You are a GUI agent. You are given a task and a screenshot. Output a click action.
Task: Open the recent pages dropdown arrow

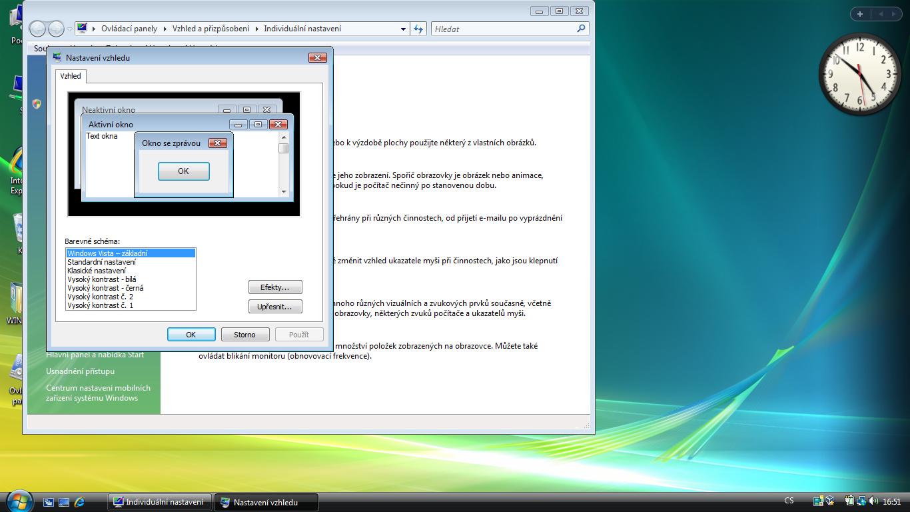69,29
